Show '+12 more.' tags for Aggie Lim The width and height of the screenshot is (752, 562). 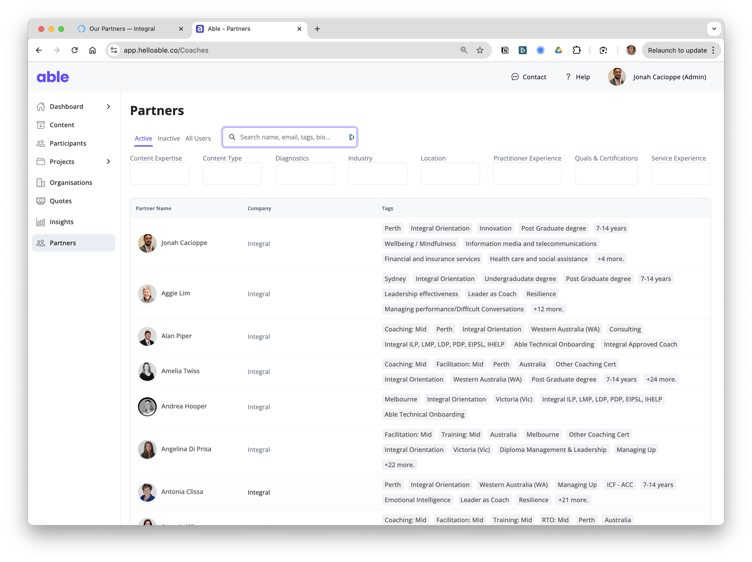pos(548,309)
